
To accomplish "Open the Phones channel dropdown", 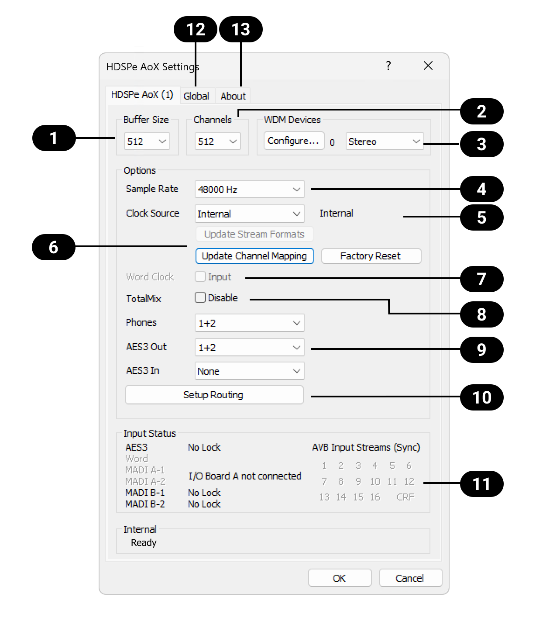I will [x=249, y=323].
